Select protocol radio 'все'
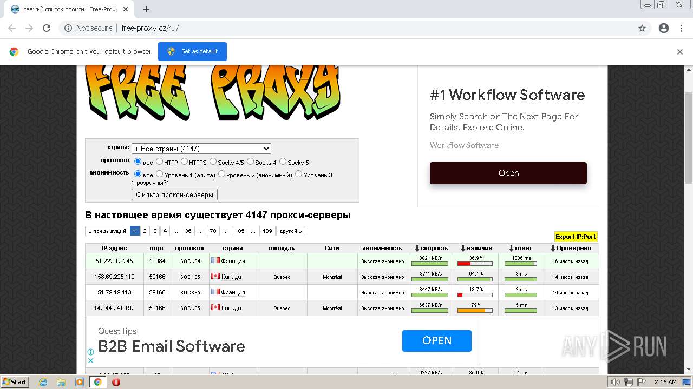 138,162
